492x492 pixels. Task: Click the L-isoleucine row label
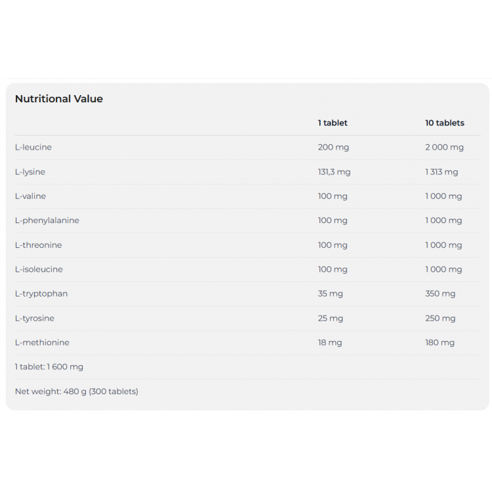point(39,269)
